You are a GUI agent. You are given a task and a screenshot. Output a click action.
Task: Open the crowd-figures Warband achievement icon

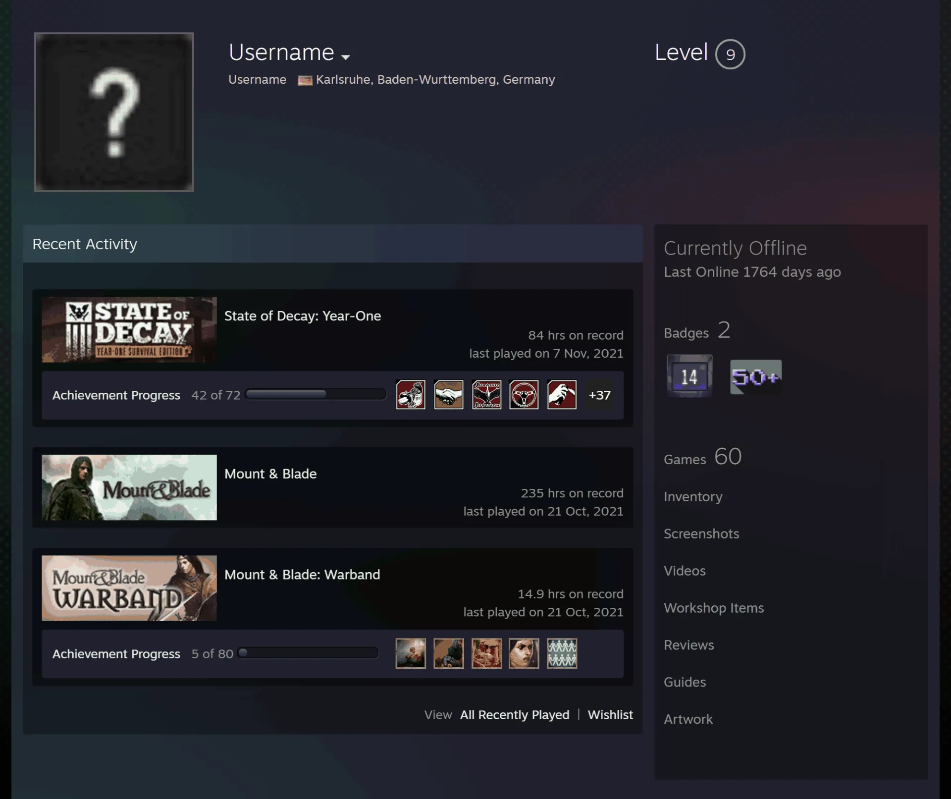[562, 653]
